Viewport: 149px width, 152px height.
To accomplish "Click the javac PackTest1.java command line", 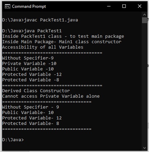I will coord(40,20).
